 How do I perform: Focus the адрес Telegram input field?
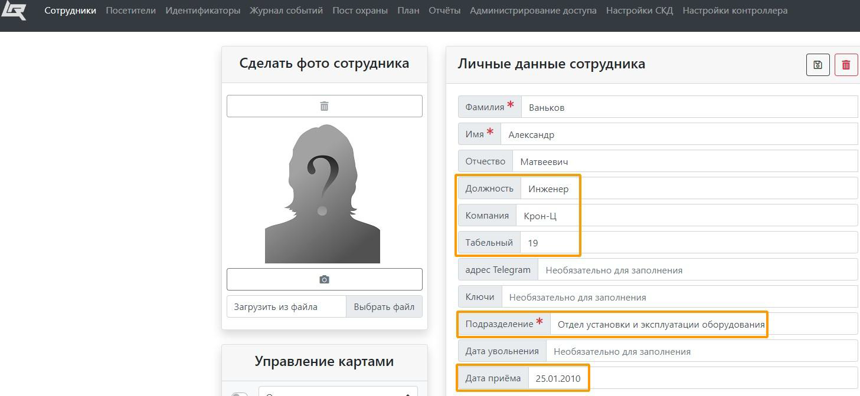(x=697, y=270)
